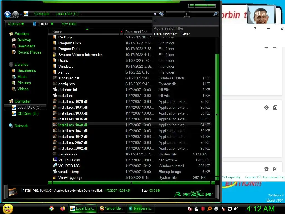This screenshot has height=214, width=285.
Task: Open the Kaspersky window help question mark
Action: [x=255, y=29]
